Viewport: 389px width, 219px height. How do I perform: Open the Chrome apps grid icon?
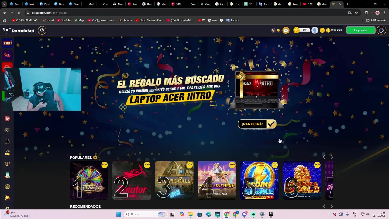(4, 20)
